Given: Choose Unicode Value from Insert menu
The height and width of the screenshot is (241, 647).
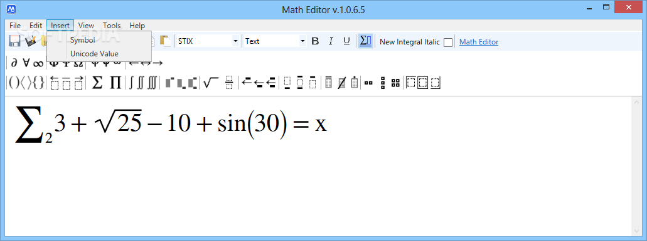Looking at the screenshot, I should click(x=99, y=53).
